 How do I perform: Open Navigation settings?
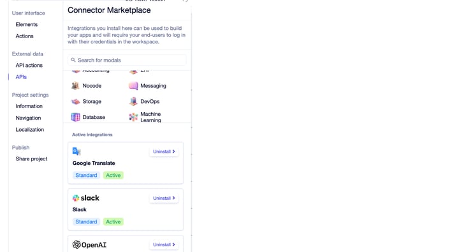[29, 118]
